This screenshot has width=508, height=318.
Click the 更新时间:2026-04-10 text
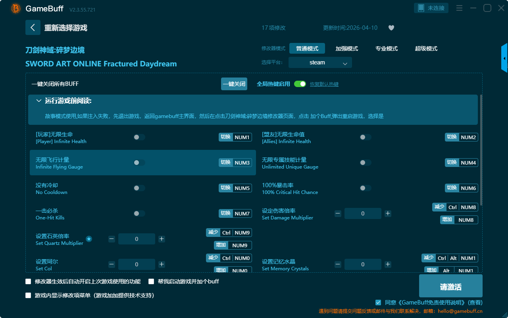coord(350,28)
